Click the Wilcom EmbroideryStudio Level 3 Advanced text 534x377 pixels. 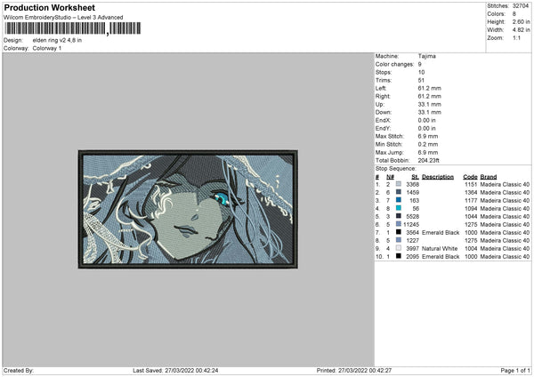coord(63,18)
